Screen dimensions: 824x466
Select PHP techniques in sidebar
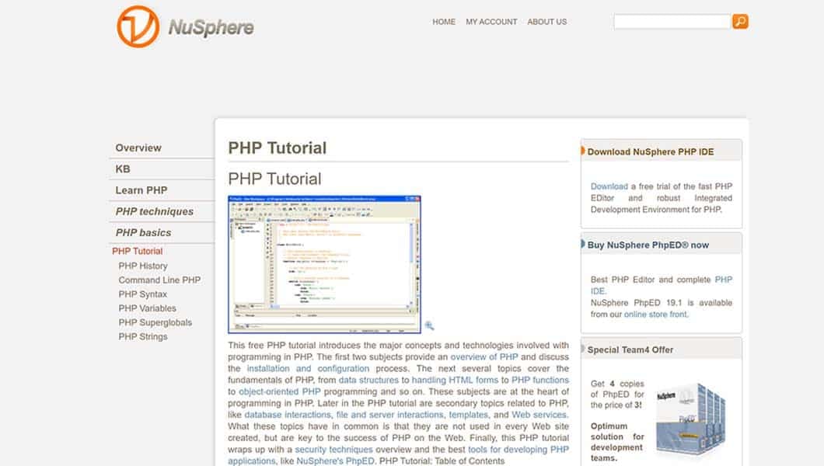point(155,211)
